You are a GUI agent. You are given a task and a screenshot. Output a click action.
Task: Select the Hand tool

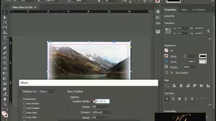[5, 99]
